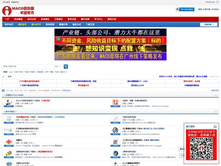Close the 提示信息 popup
Screen dimensions: 221x166
pyautogui.click(x=215, y=127)
